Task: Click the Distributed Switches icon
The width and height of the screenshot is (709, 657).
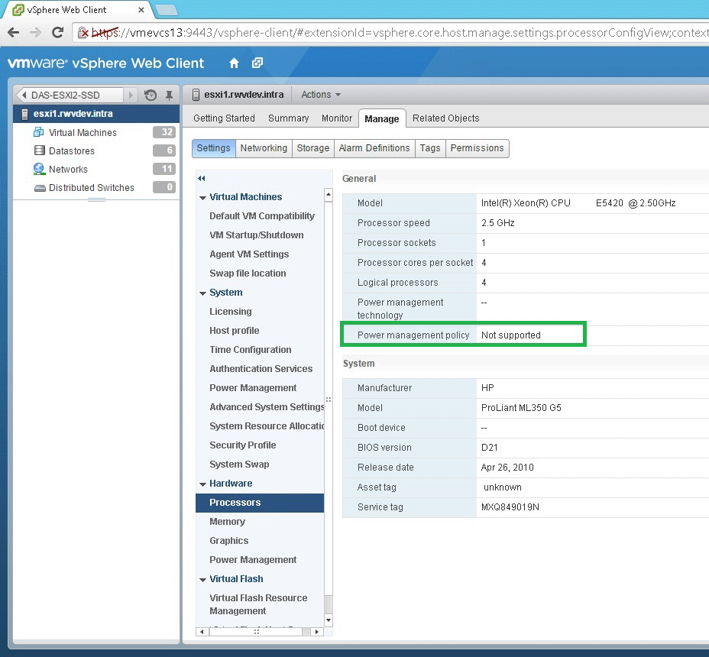Action: [x=40, y=188]
